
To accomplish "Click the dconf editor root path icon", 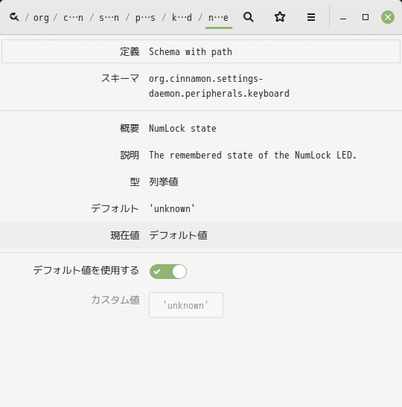I will pos(14,17).
